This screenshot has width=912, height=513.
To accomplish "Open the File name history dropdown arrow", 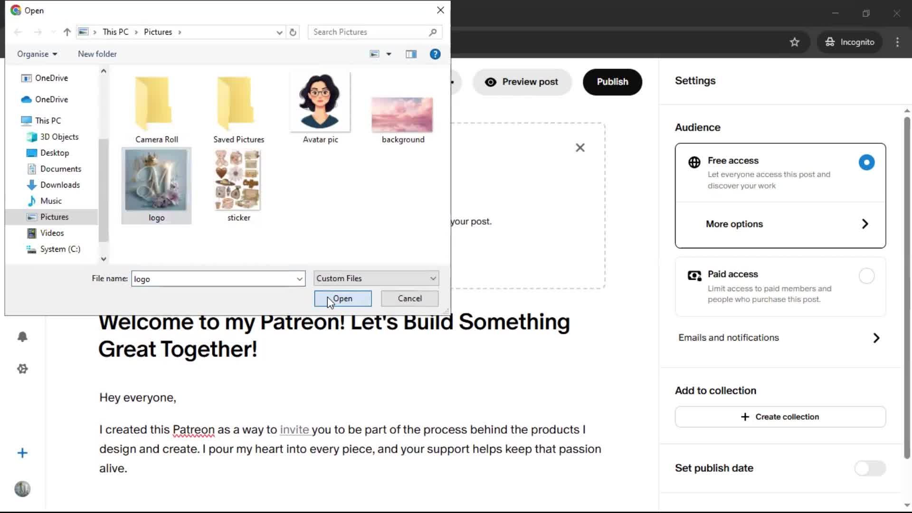I will tap(300, 279).
